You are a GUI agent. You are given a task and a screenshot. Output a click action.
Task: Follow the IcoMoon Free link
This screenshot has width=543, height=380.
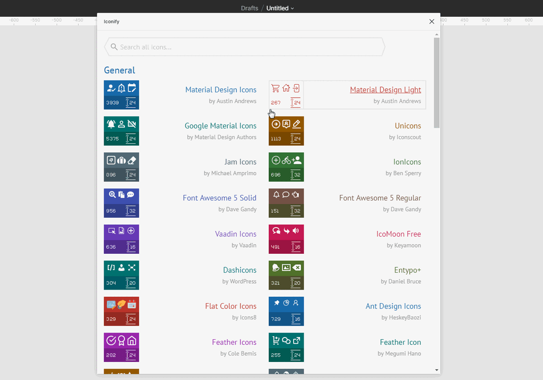click(399, 234)
